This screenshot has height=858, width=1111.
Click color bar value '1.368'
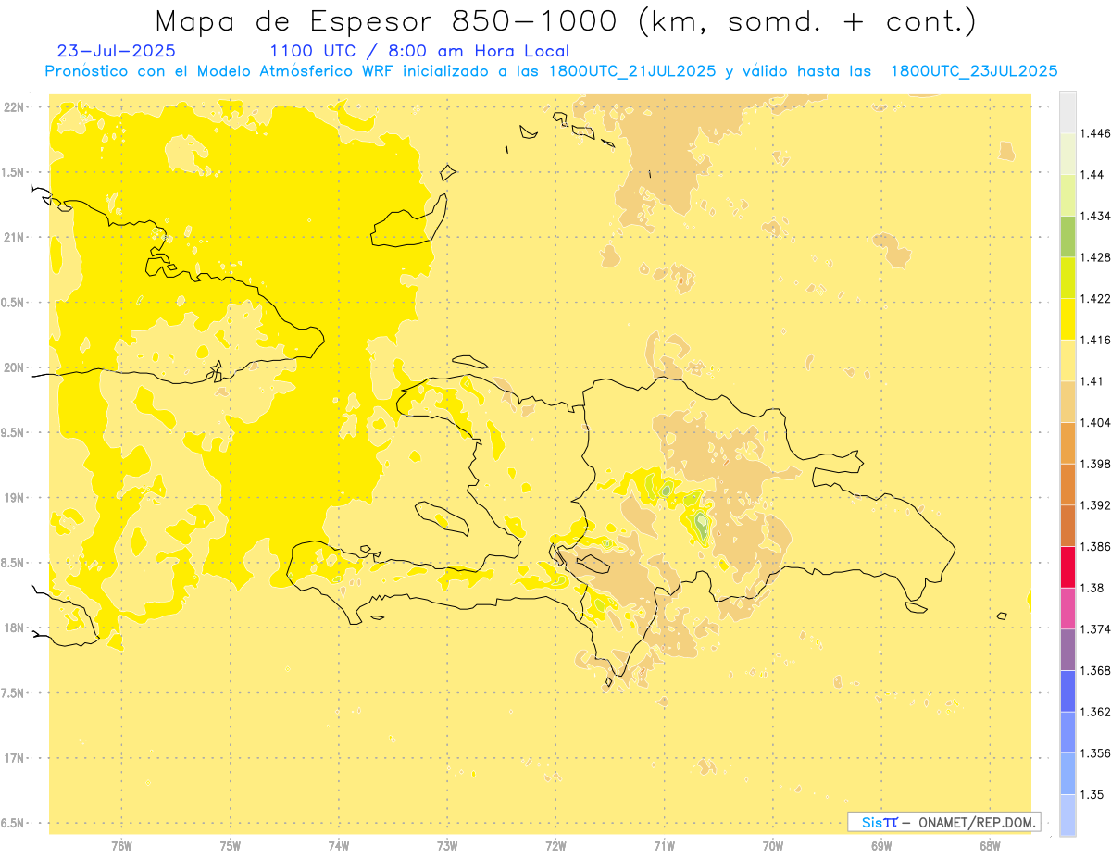point(1094,670)
